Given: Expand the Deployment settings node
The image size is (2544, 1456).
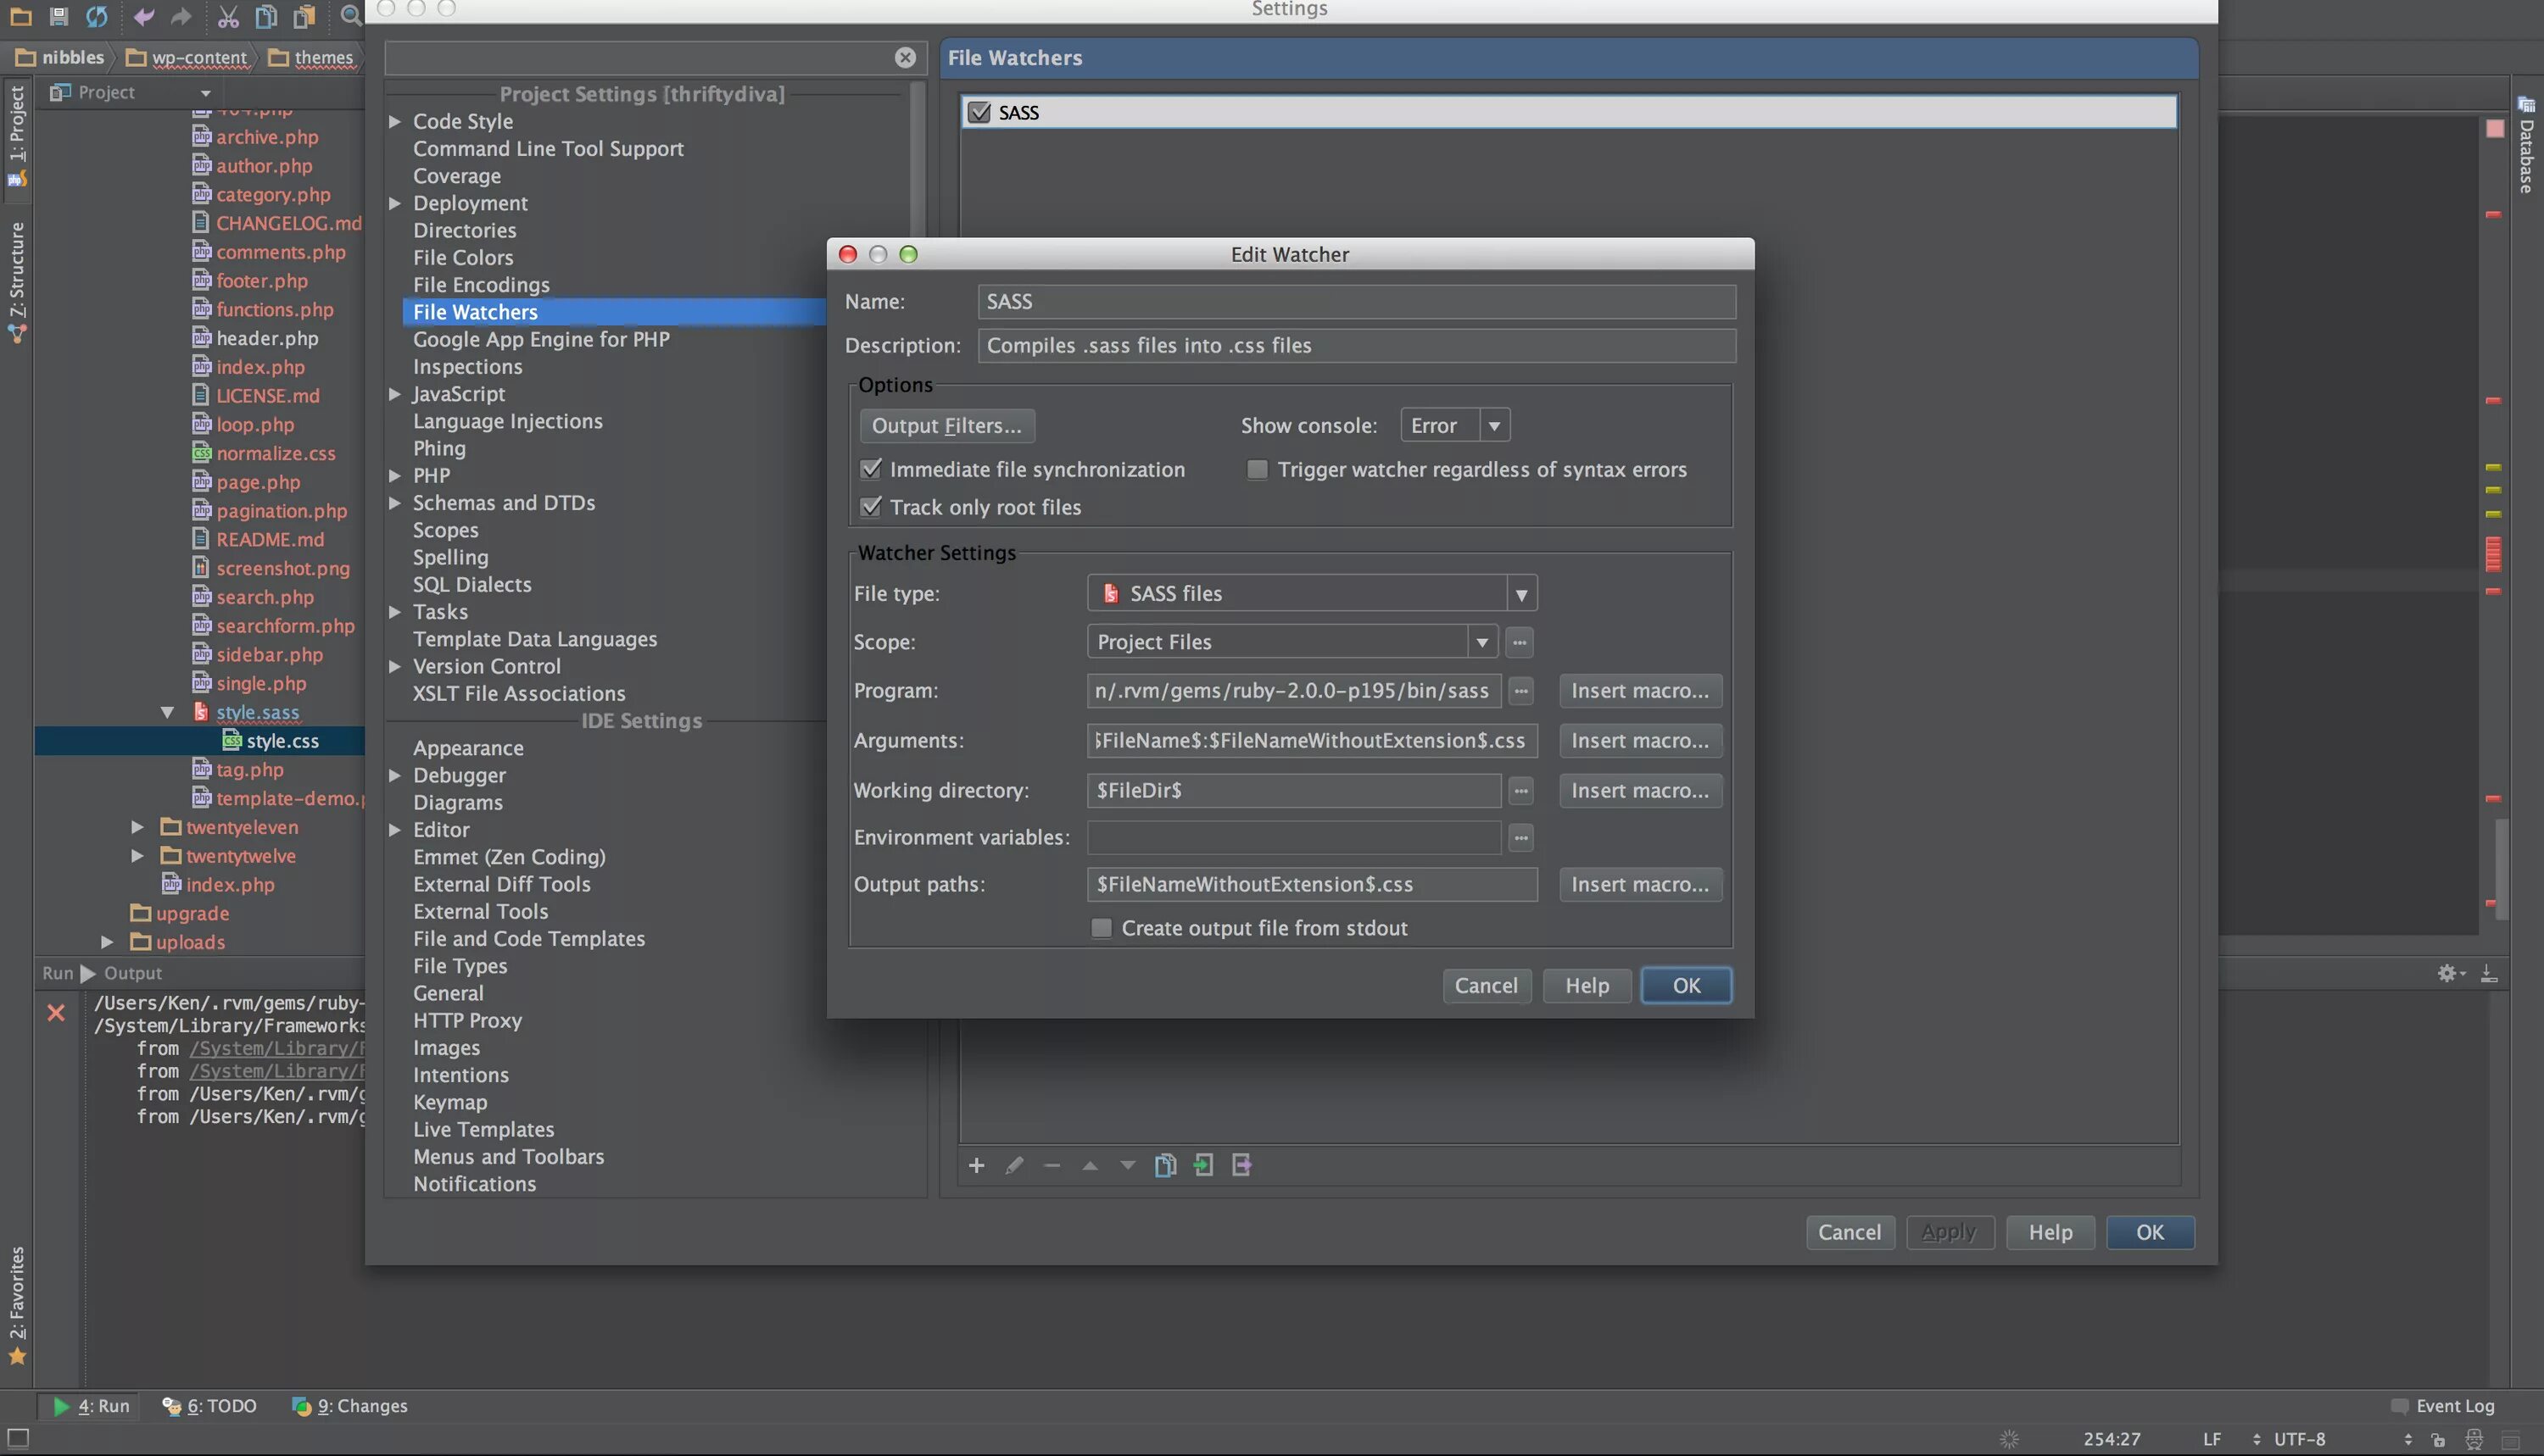Looking at the screenshot, I should click(x=395, y=203).
